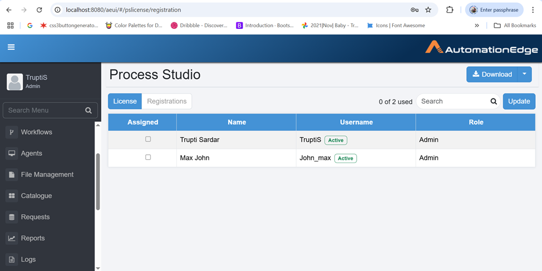Screen dimensions: 542x271
Task: Click the Requests database icon in sidebar
Action: tap(12, 217)
